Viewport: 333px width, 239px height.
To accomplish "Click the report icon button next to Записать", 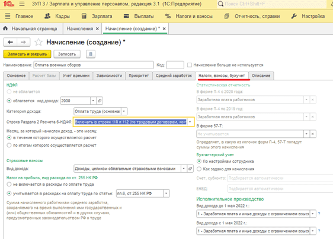I will tap(91, 54).
